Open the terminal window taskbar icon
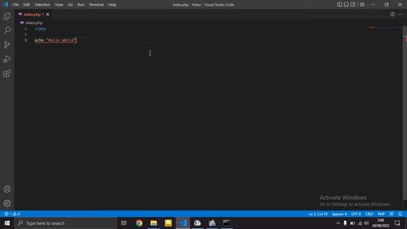The height and width of the screenshot is (229, 407). point(226,223)
